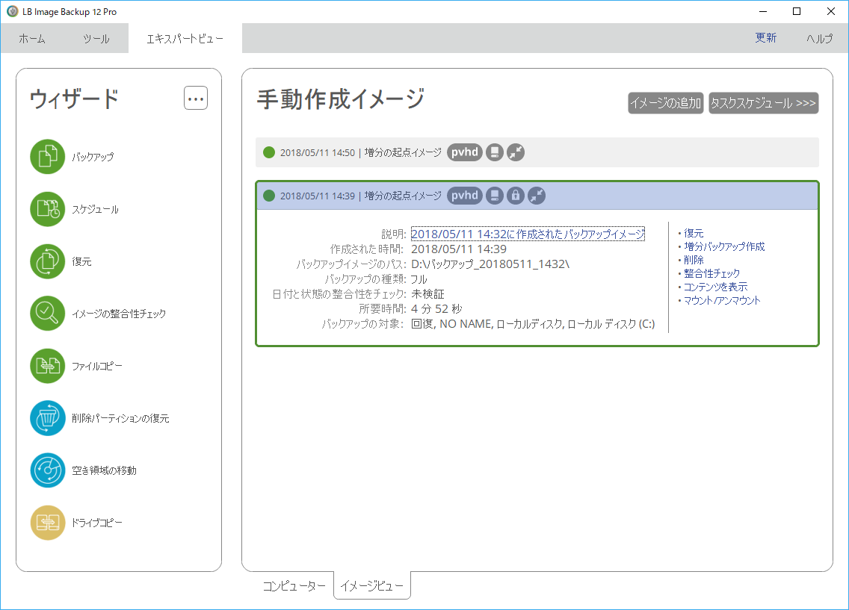Open the ドライブコピー wizard icon
The image size is (849, 610).
pos(48,523)
